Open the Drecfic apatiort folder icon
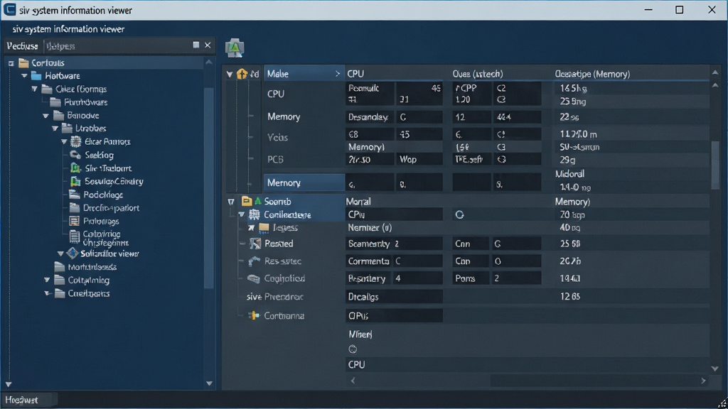 [x=75, y=208]
